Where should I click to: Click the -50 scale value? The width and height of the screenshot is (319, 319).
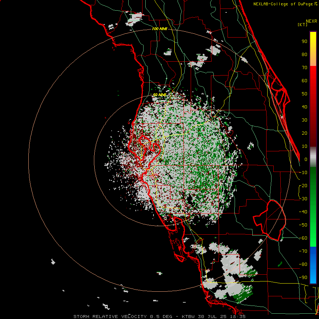303,225
